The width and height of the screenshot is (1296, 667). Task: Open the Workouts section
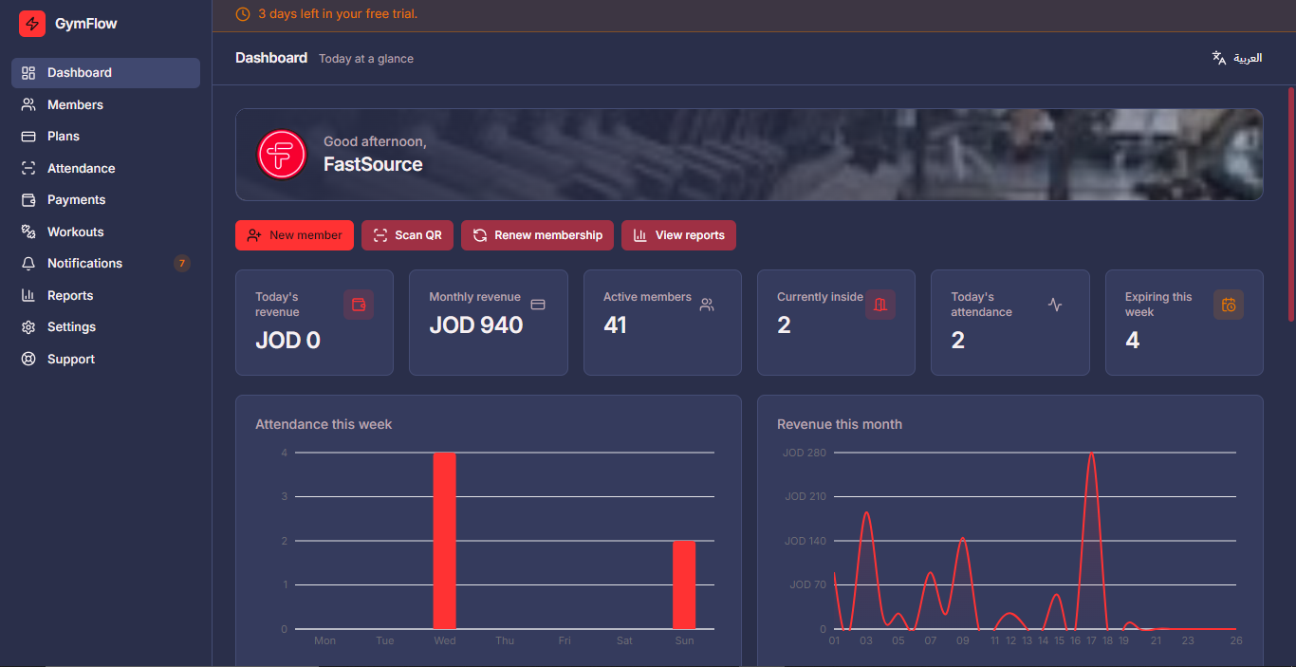[x=105, y=232]
